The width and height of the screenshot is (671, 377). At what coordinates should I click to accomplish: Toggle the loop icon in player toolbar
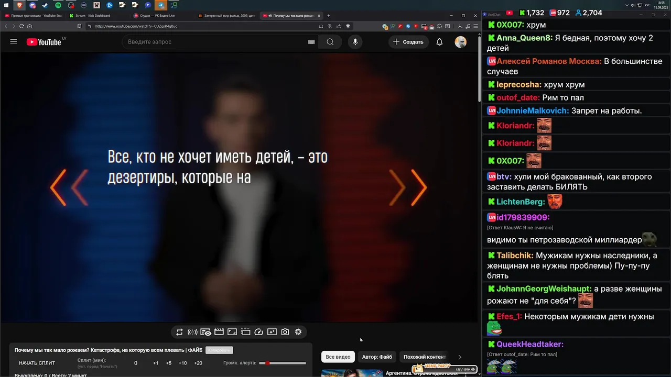[x=179, y=332]
